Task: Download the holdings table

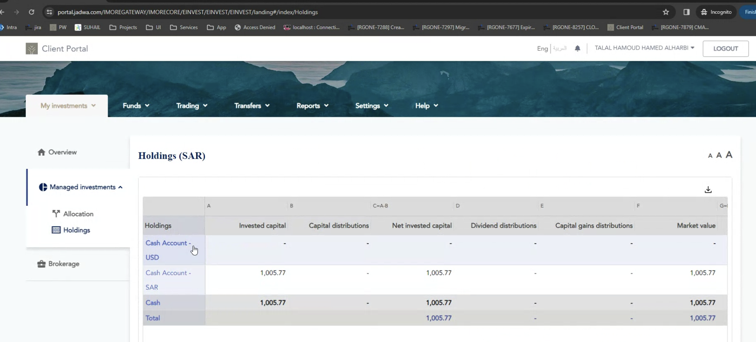Action: (708, 190)
